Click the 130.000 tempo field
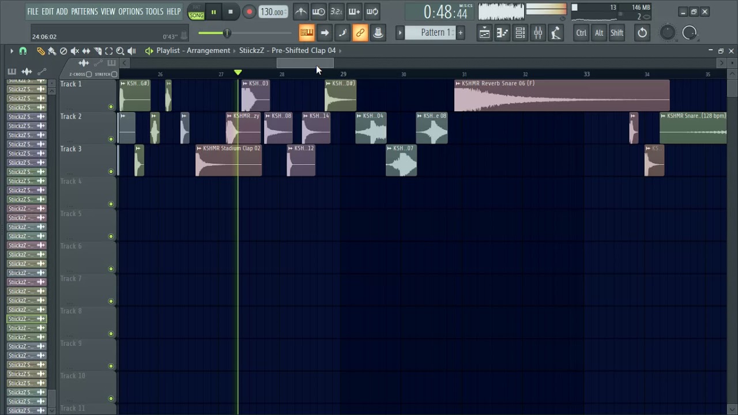The height and width of the screenshot is (415, 738). 273,12
